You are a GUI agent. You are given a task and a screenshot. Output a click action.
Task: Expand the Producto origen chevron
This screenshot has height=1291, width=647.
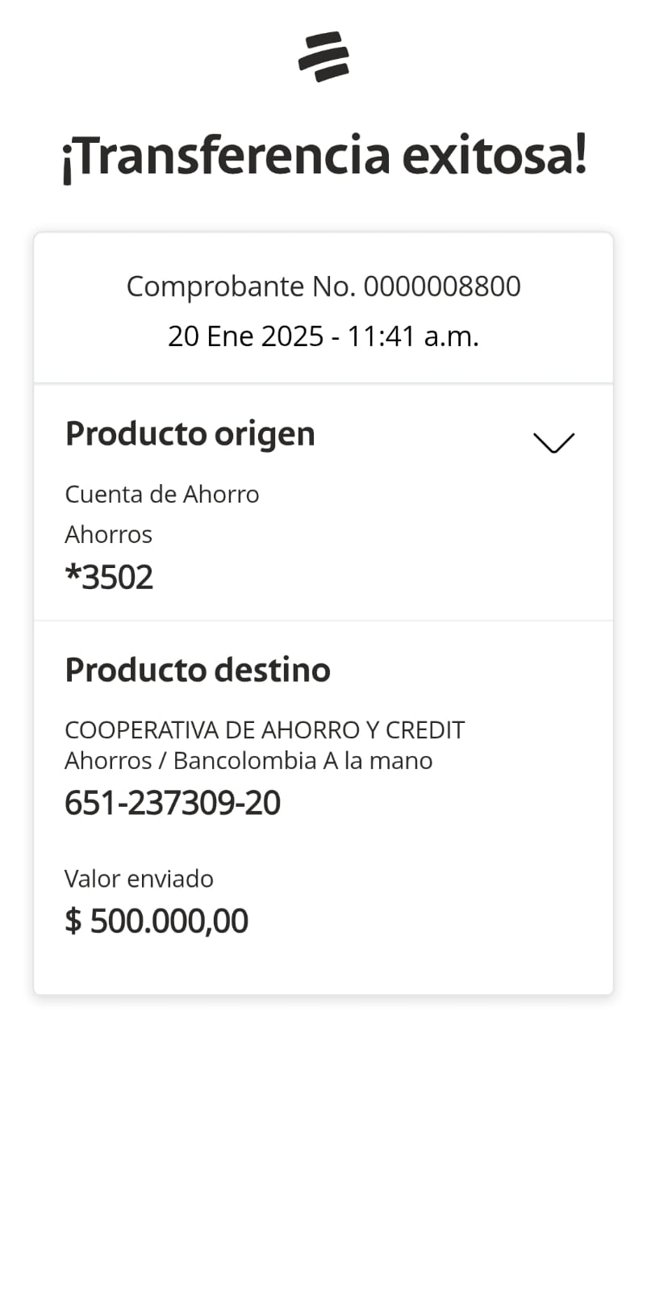[x=553, y=442]
